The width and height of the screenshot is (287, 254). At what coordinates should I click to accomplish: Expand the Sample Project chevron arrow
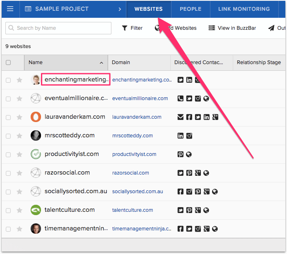tap(120, 9)
